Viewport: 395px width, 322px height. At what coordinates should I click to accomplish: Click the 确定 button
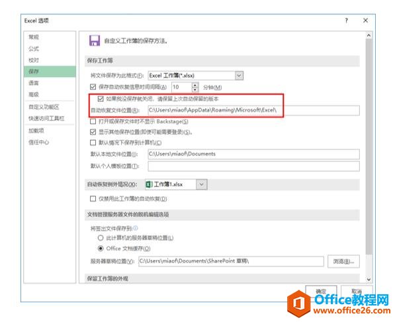321,292
